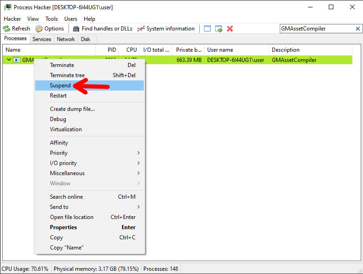Expand the Priority submenu arrow

pos(138,153)
